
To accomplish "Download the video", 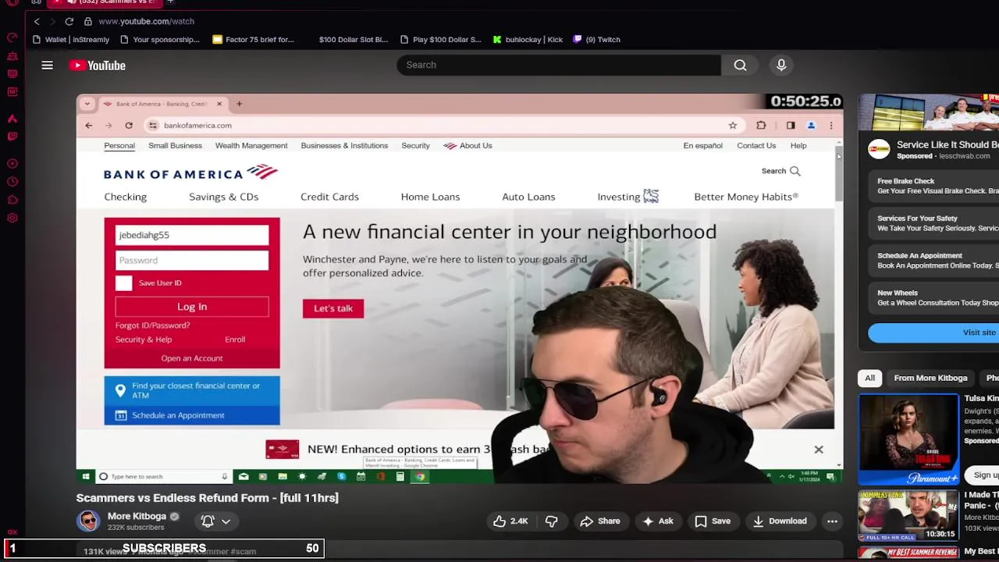I will coord(779,521).
